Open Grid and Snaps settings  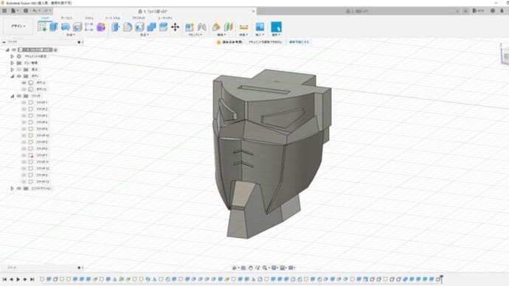283,268
